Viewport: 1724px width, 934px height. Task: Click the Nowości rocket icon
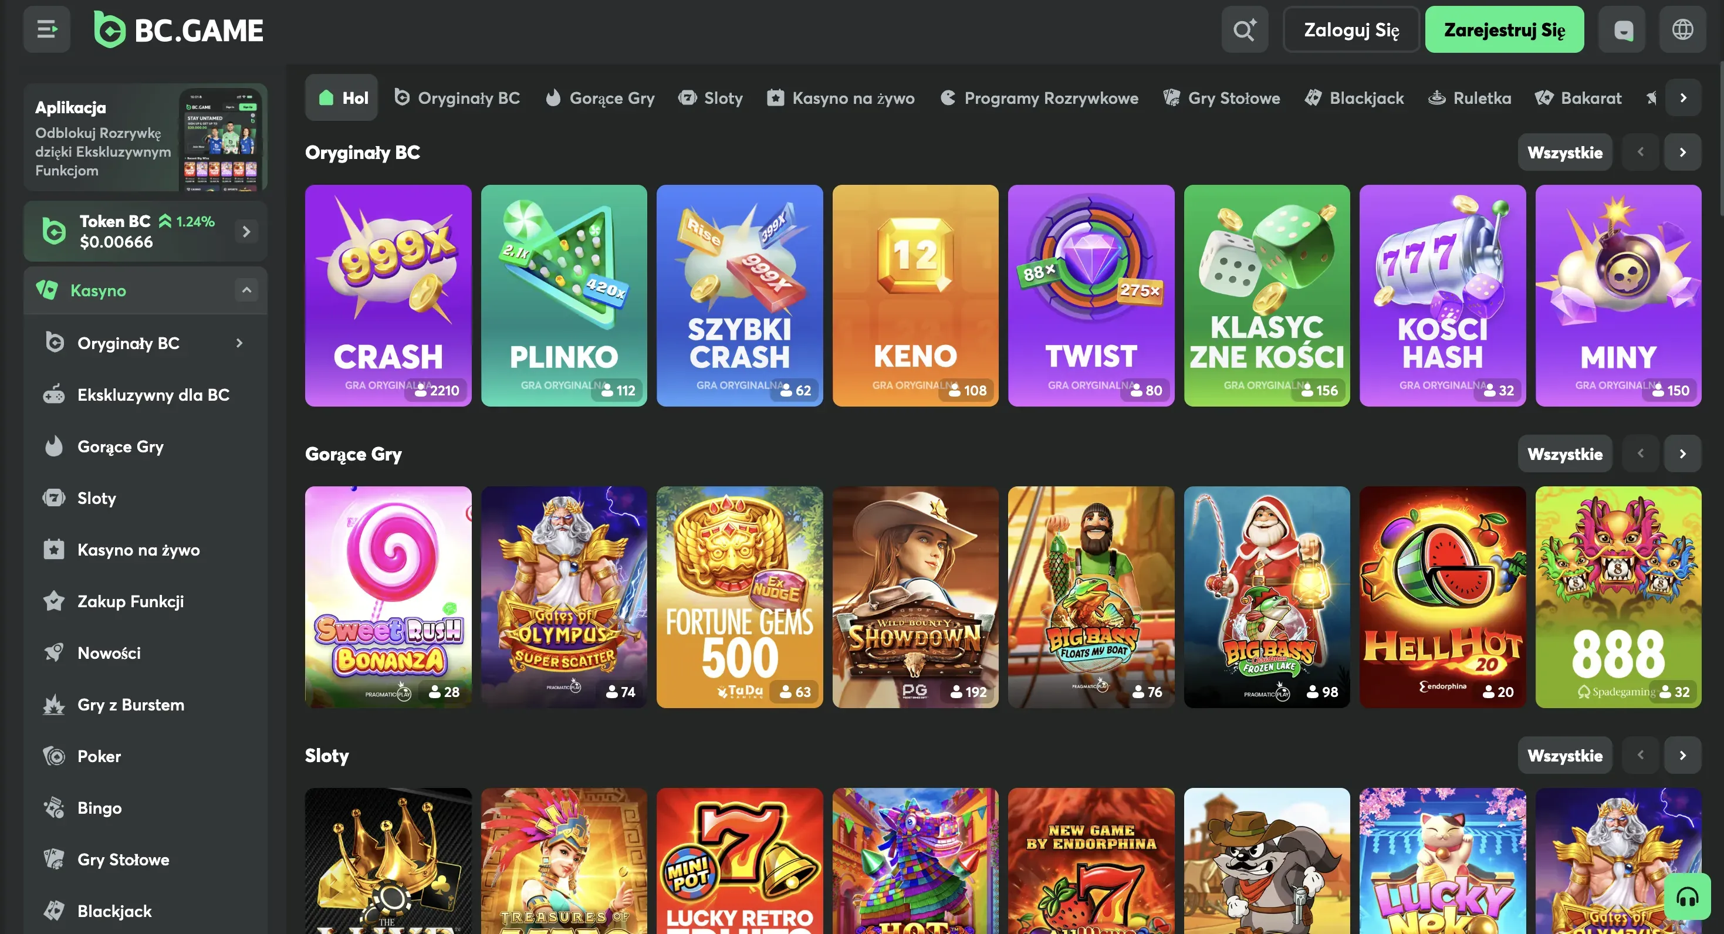click(x=54, y=652)
